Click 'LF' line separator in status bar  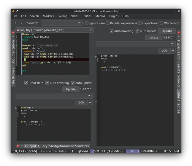[x=72, y=151]
